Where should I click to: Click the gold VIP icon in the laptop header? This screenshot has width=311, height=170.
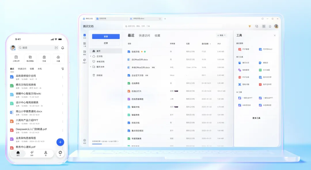tap(250, 26)
